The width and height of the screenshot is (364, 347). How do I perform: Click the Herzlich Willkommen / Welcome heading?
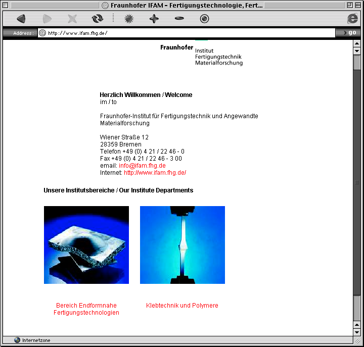pos(146,94)
